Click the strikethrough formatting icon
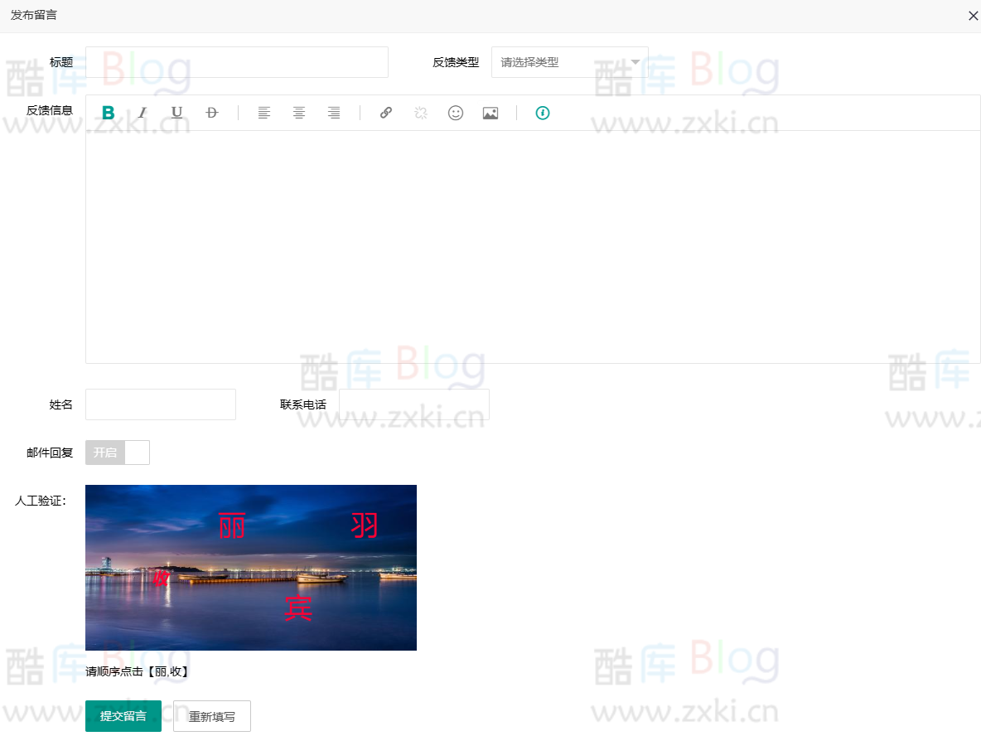This screenshot has height=736, width=981. (212, 113)
